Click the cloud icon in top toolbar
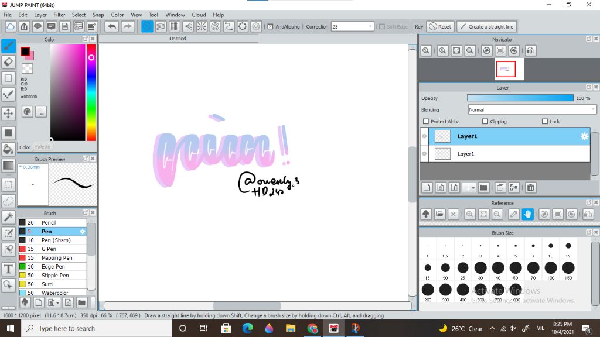Image resolution: width=600 pixels, height=337 pixels. pyautogui.click(x=11, y=26)
